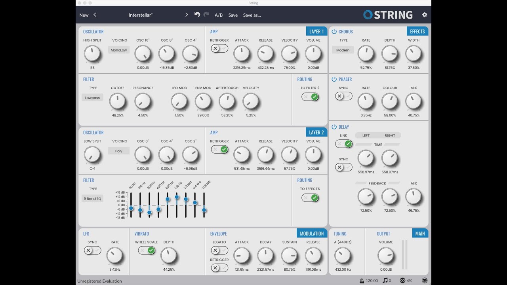Click the 120.00 tempo value
This screenshot has width=507, height=285.
[x=372, y=281]
